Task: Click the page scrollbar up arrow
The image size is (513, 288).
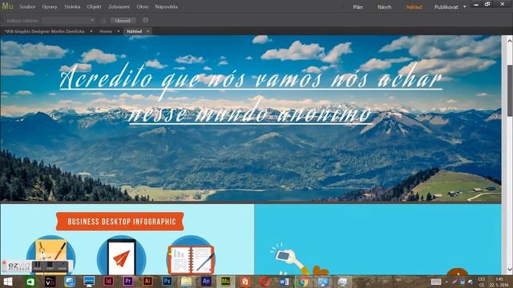Action: coord(510,41)
